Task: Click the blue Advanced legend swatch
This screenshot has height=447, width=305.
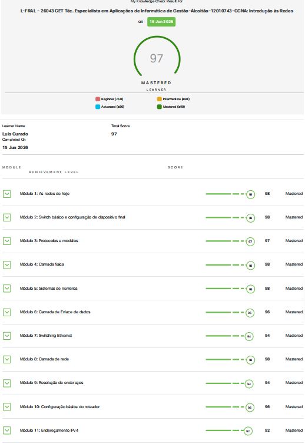Action: pyautogui.click(x=98, y=107)
